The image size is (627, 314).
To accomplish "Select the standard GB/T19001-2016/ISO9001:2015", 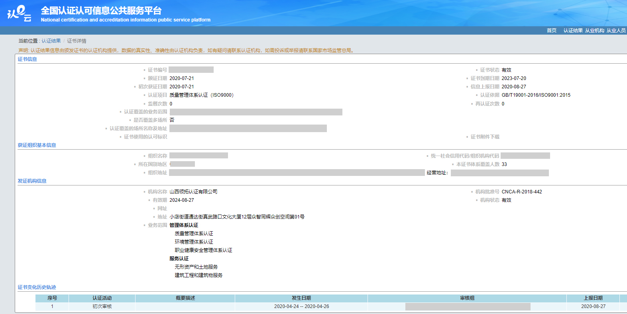I will 536,95.
